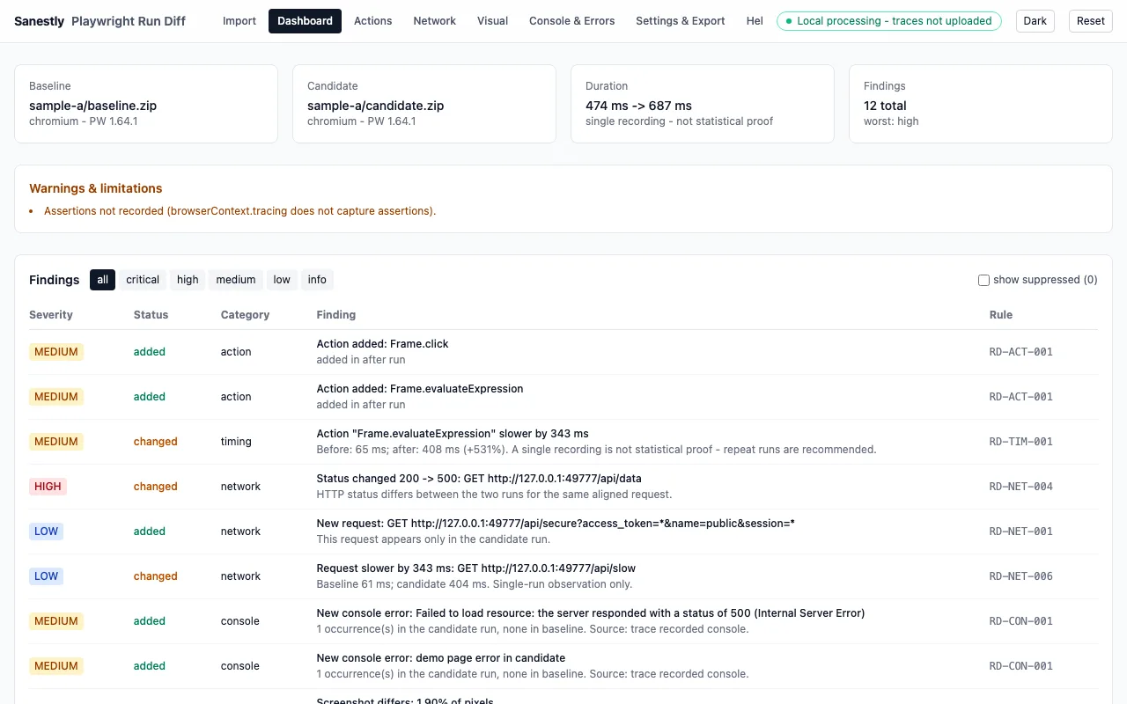Click the Rule column header
The image size is (1127, 704).
[1001, 314]
